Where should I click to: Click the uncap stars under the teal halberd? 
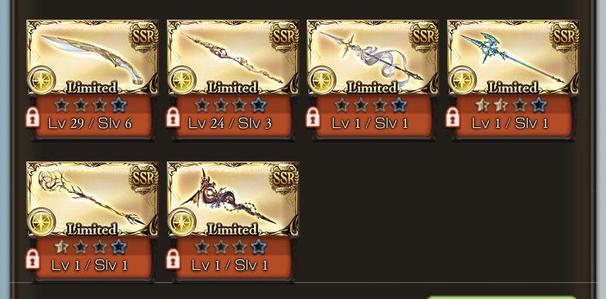510,105
